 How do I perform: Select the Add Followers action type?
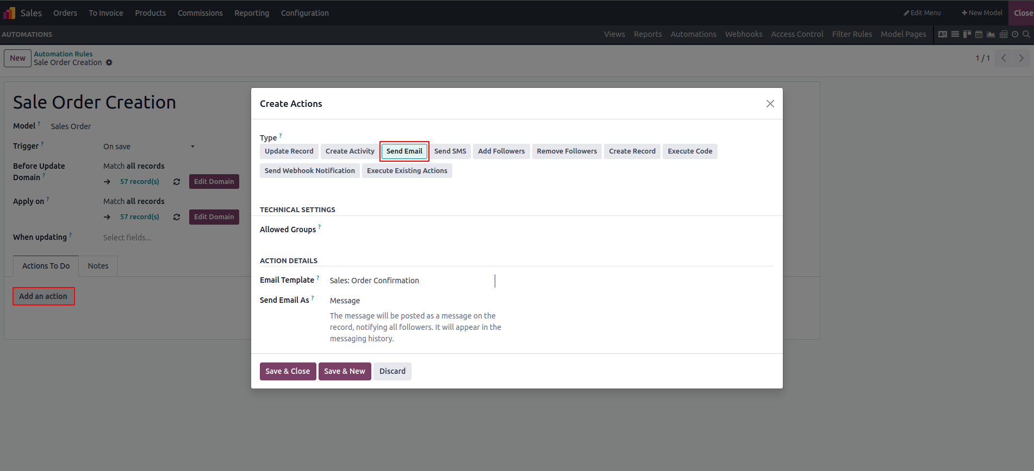tap(501, 151)
